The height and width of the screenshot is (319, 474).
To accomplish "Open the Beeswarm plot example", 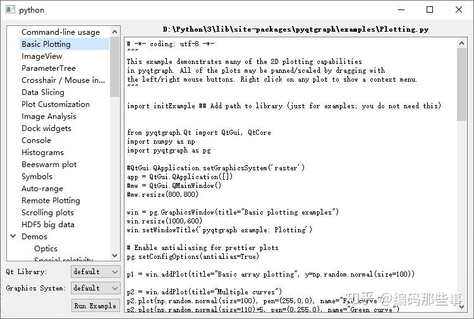I will [x=49, y=165].
